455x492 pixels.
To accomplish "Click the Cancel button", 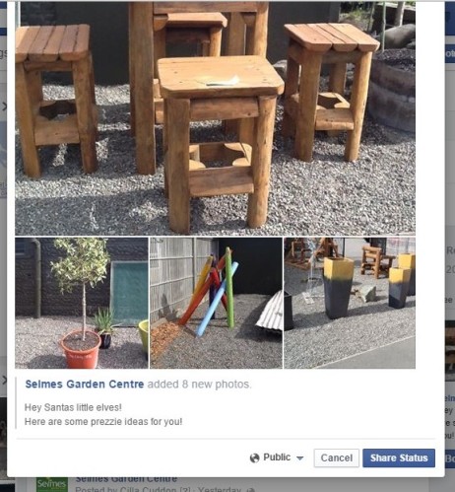I will (x=337, y=457).
